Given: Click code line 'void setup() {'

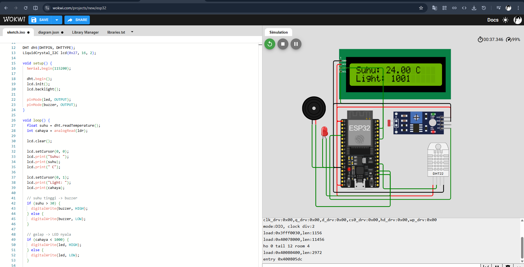Looking at the screenshot, I should coord(37,63).
